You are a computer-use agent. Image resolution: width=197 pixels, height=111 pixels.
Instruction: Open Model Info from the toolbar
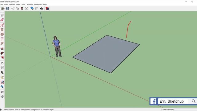(47, 8)
